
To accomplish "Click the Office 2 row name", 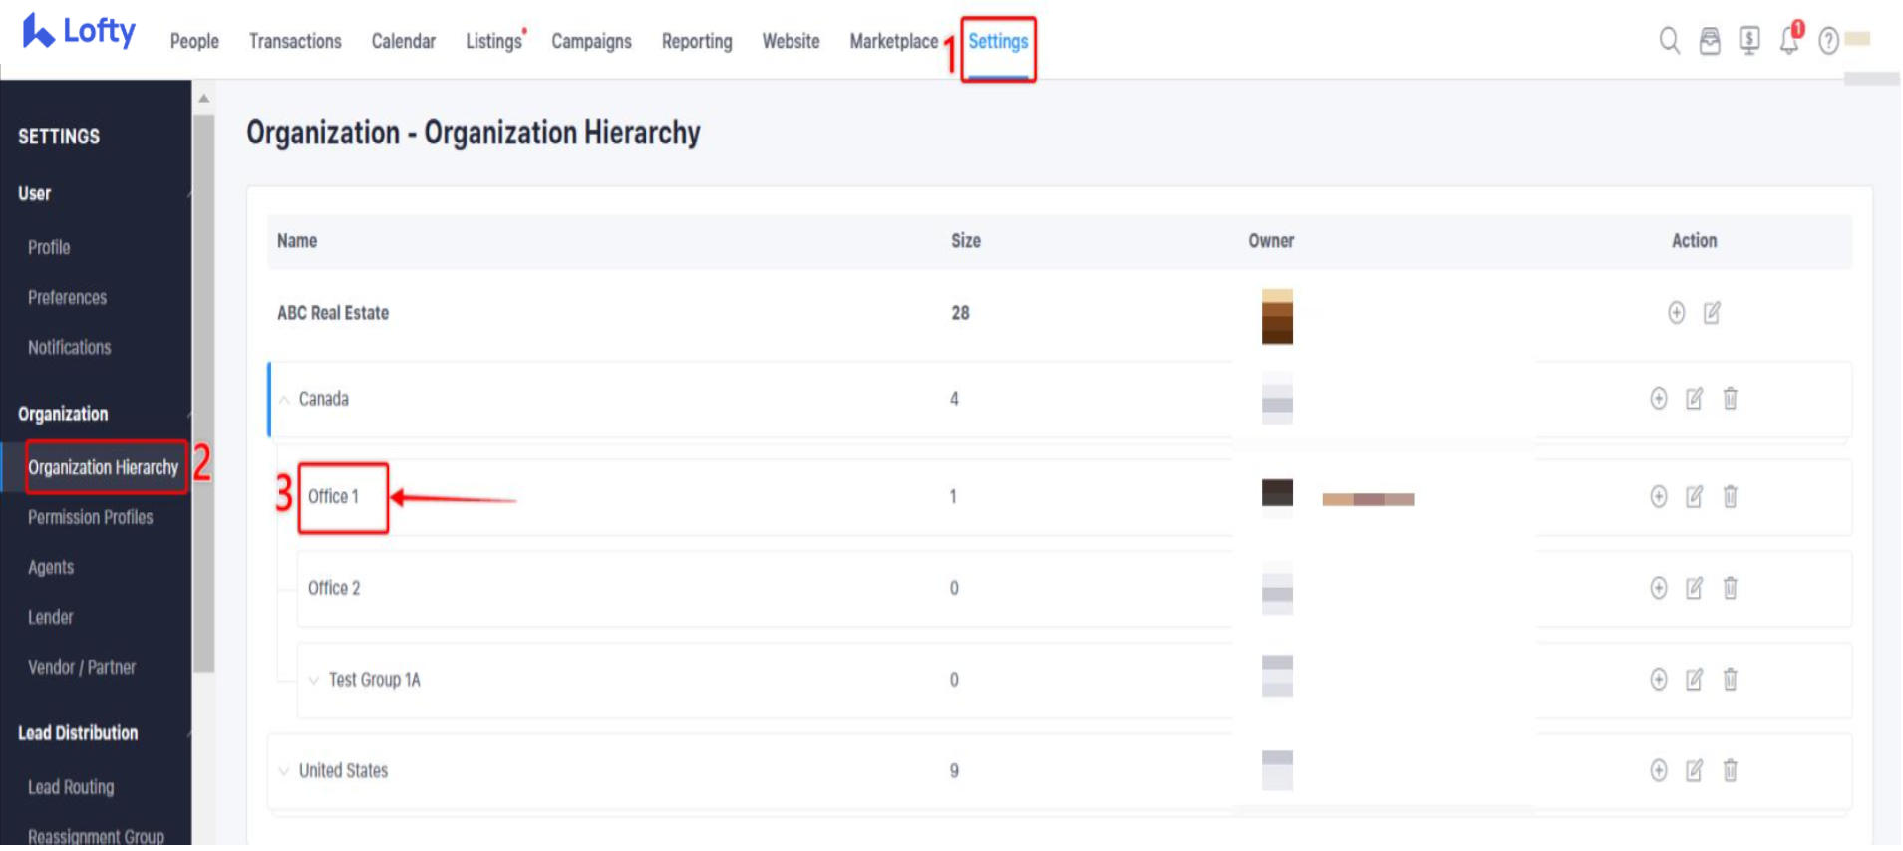I will click(334, 589).
